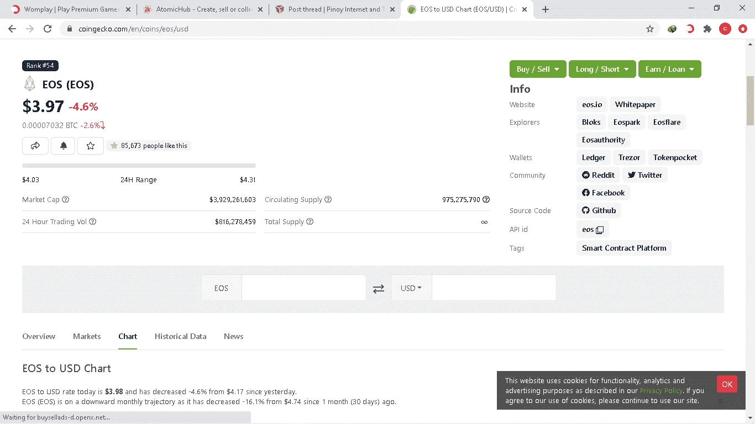Viewport: 755px width, 424px height.
Task: Click the Smart Contract Platform tag
Action: click(x=624, y=248)
